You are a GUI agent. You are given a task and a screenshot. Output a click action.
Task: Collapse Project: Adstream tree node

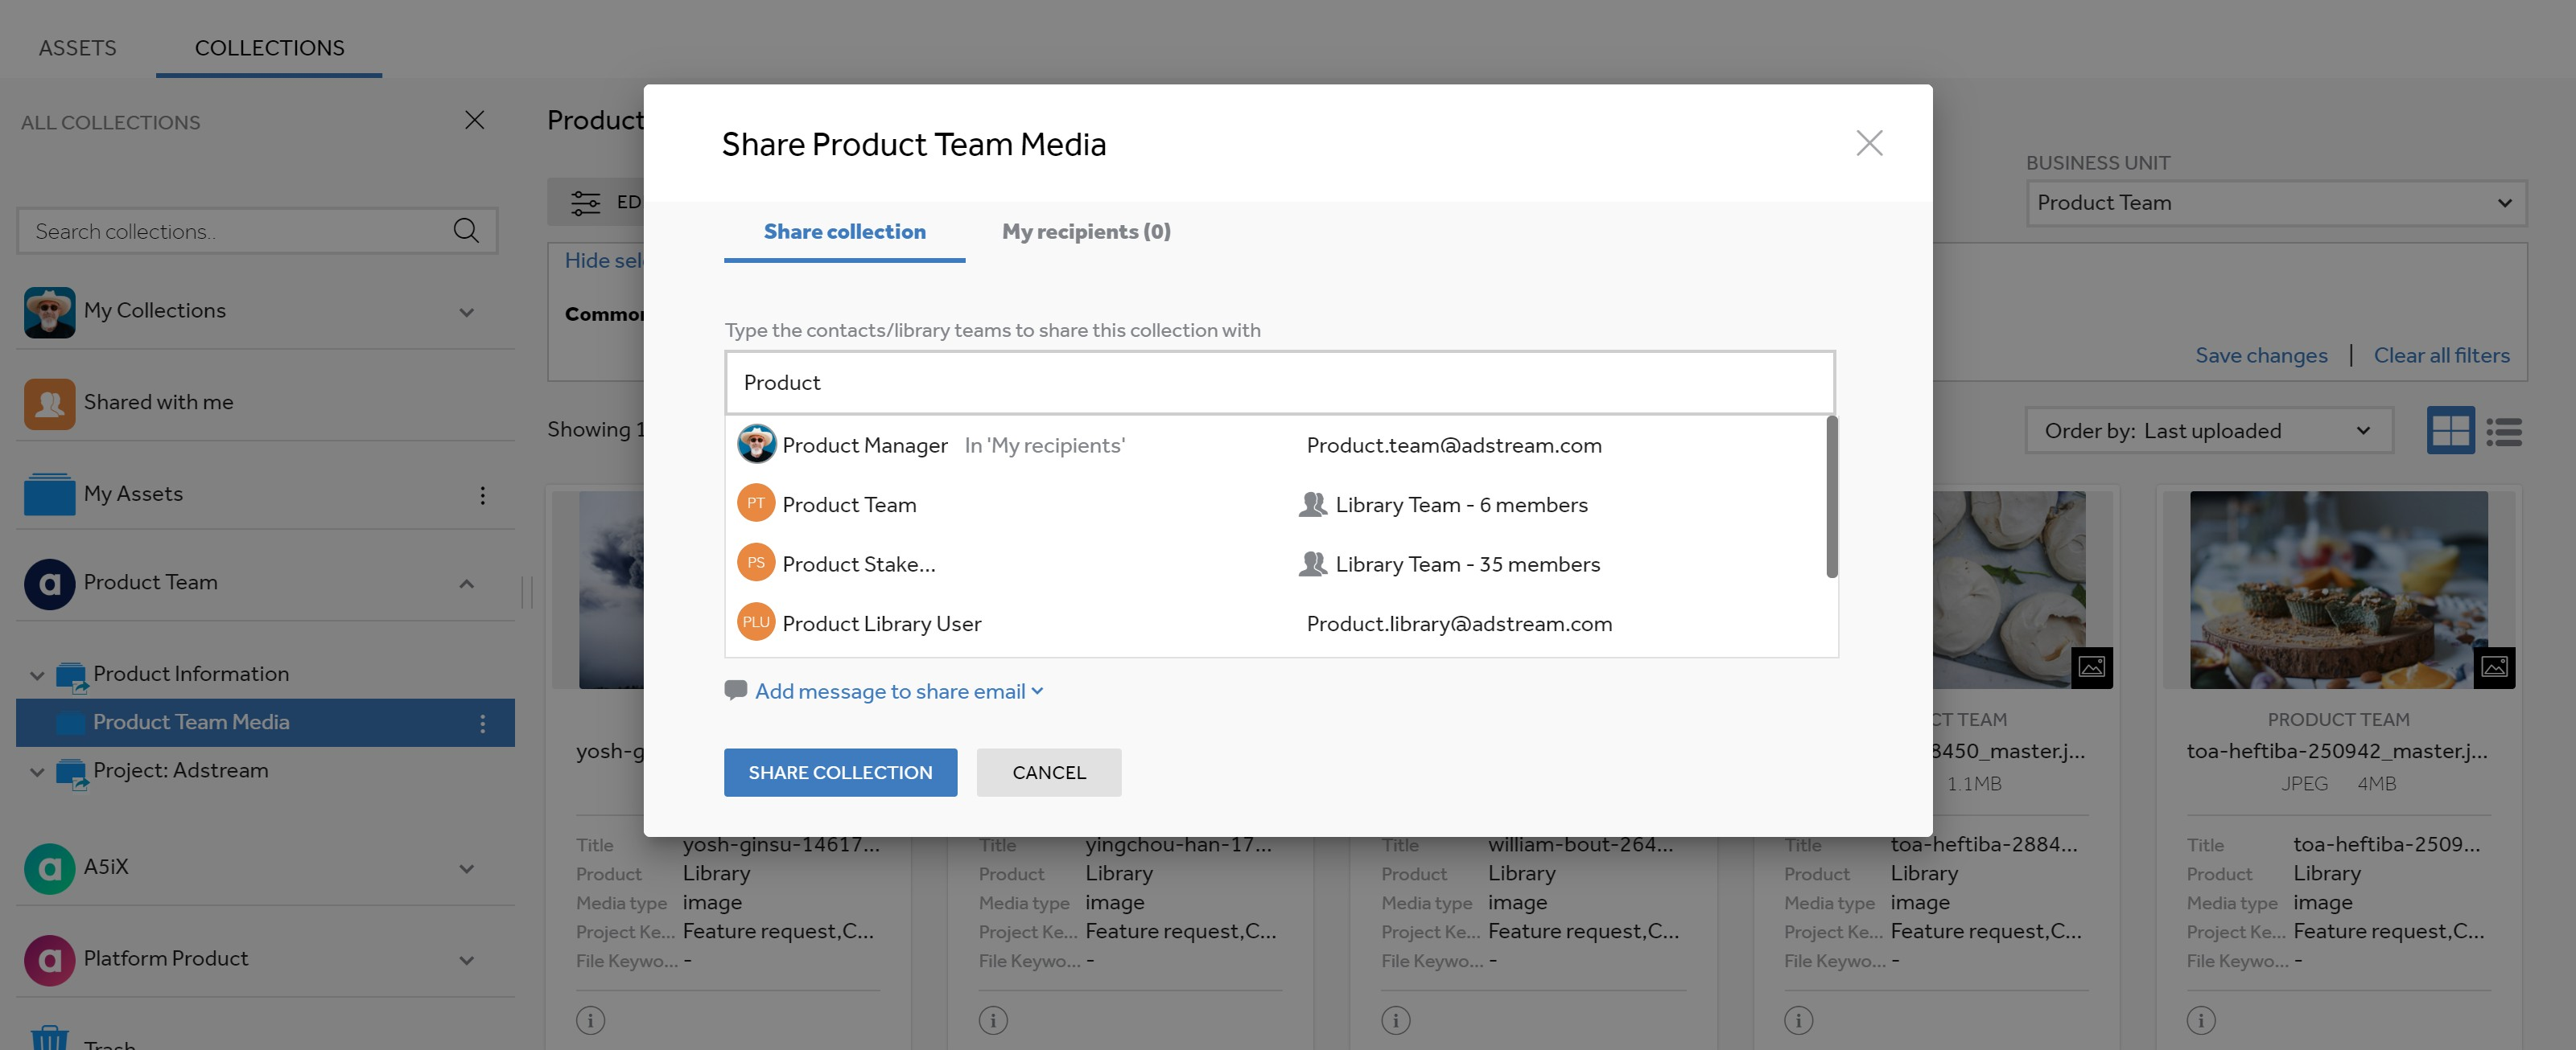pos(37,773)
